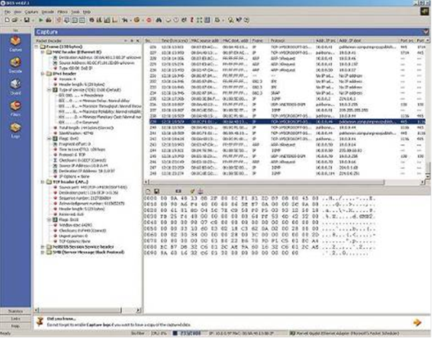Screen dimensions: 432x338
Task: Click the red stop-sign toolbar icon
Action: point(149,20)
